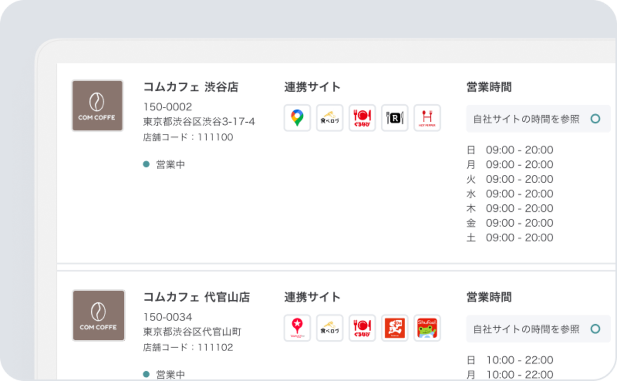Image resolution: width=617 pixels, height=381 pixels.
Task: Click 木 09:00 - 20:00 hours row
Action: pos(510,208)
